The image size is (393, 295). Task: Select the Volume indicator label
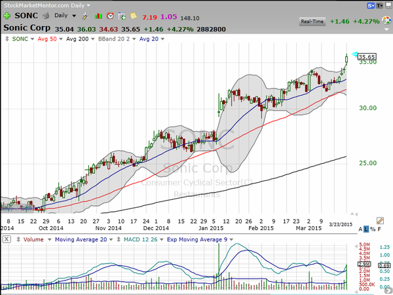coord(33,239)
